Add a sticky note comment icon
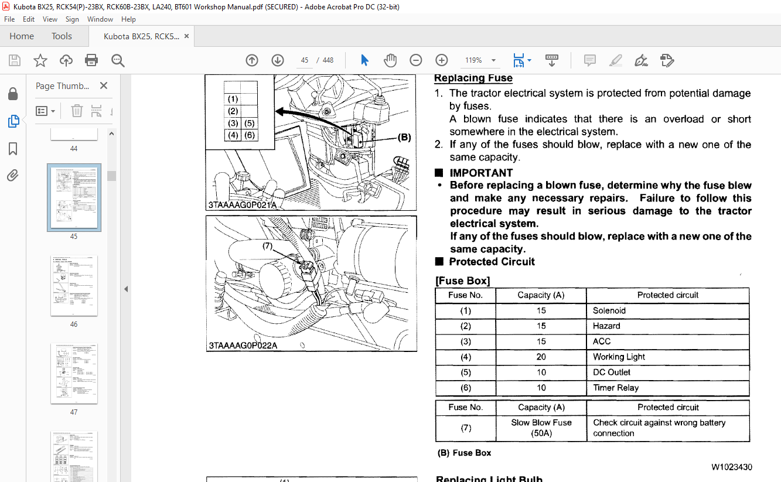The height and width of the screenshot is (482, 781). point(590,60)
